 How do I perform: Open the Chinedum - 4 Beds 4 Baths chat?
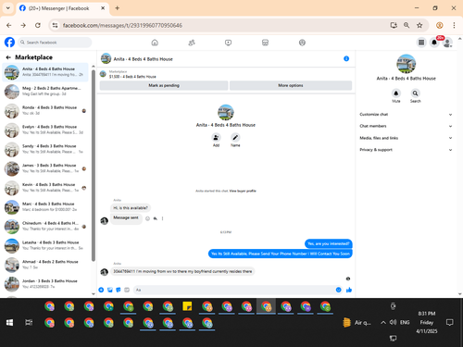pos(45,226)
